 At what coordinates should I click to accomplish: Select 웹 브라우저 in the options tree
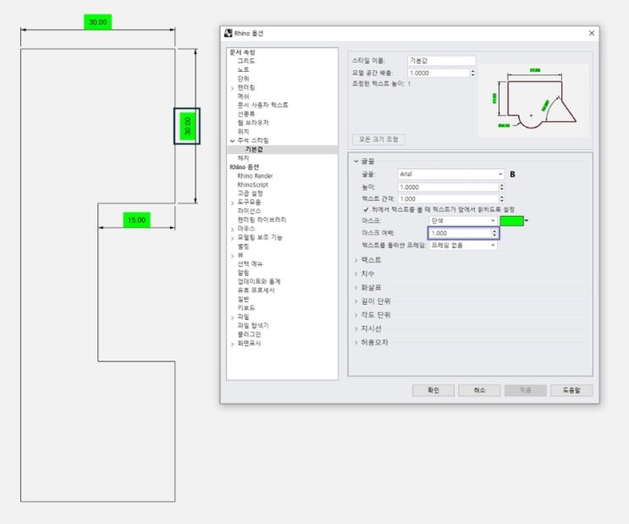pyautogui.click(x=253, y=123)
